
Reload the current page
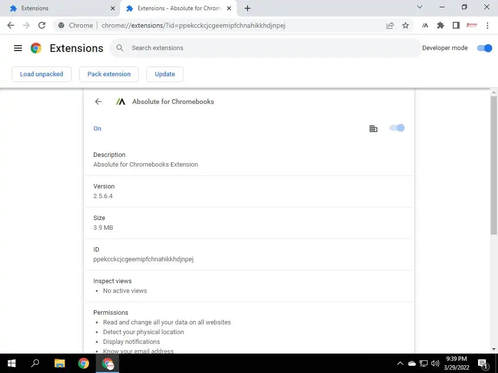42,25
